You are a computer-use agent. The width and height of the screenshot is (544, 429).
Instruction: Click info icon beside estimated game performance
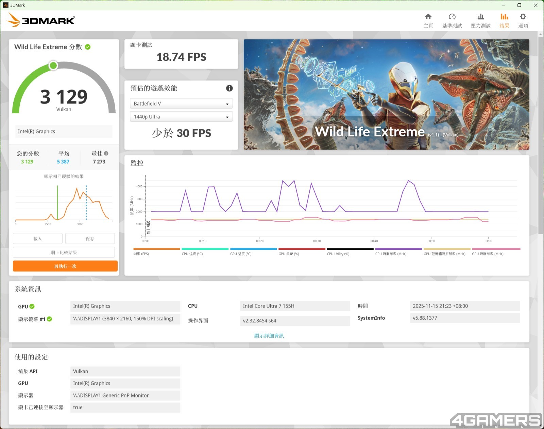coord(230,88)
